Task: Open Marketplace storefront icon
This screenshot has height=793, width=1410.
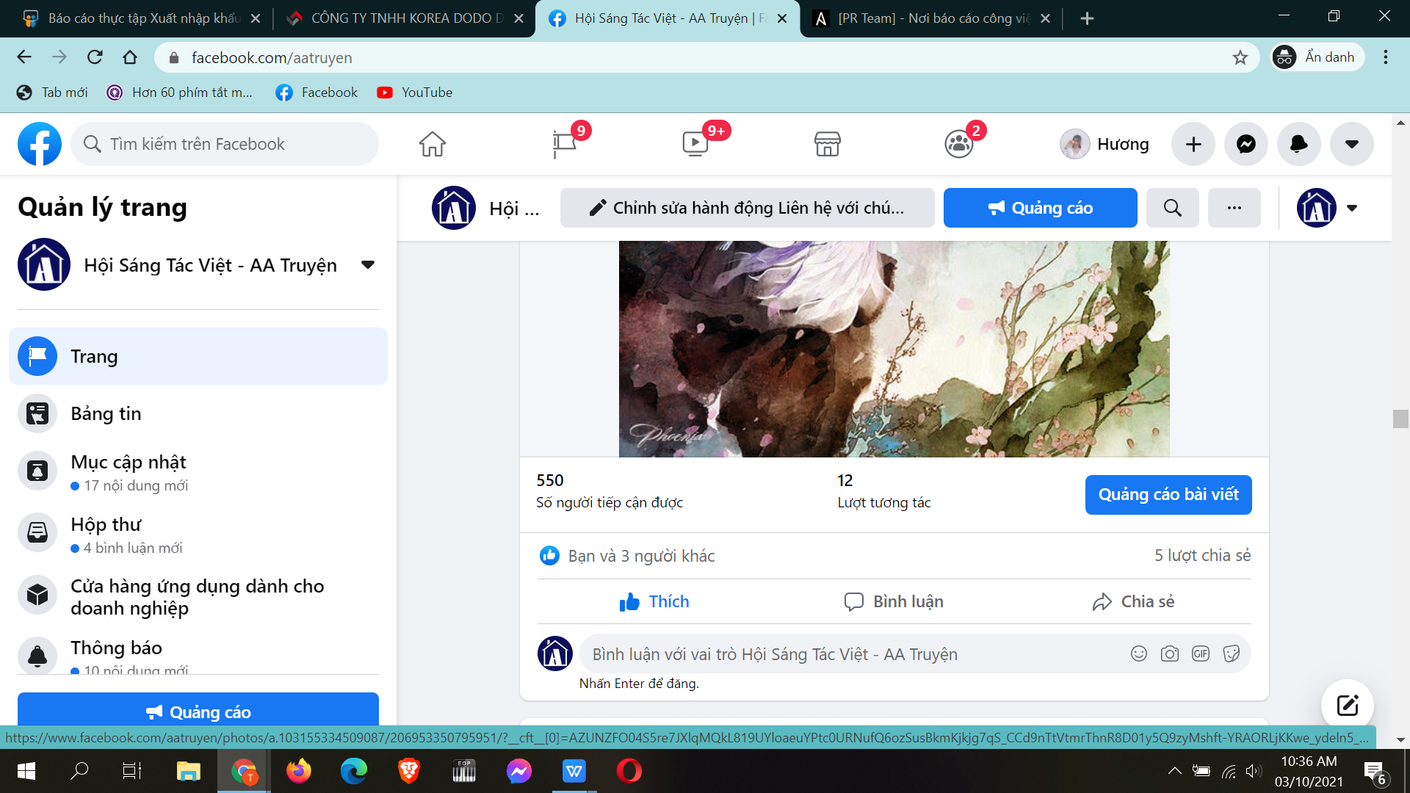Action: coord(827,144)
